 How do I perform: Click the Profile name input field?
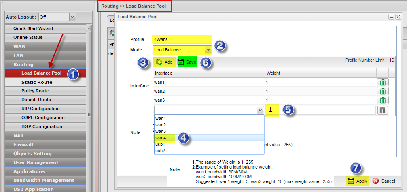pyautogui.click(x=182, y=39)
